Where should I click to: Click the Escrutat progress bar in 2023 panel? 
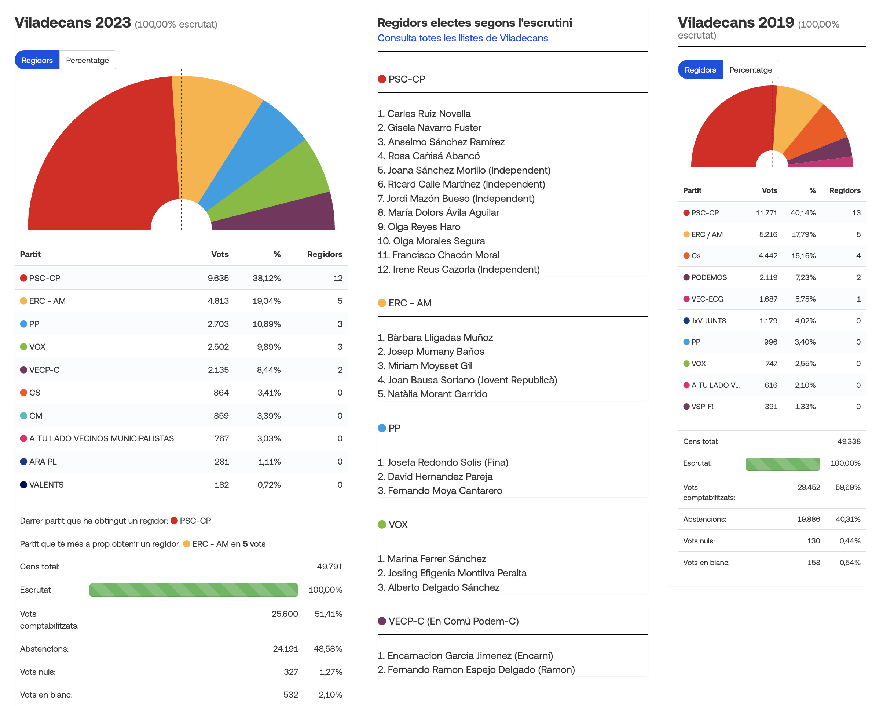tap(193, 590)
